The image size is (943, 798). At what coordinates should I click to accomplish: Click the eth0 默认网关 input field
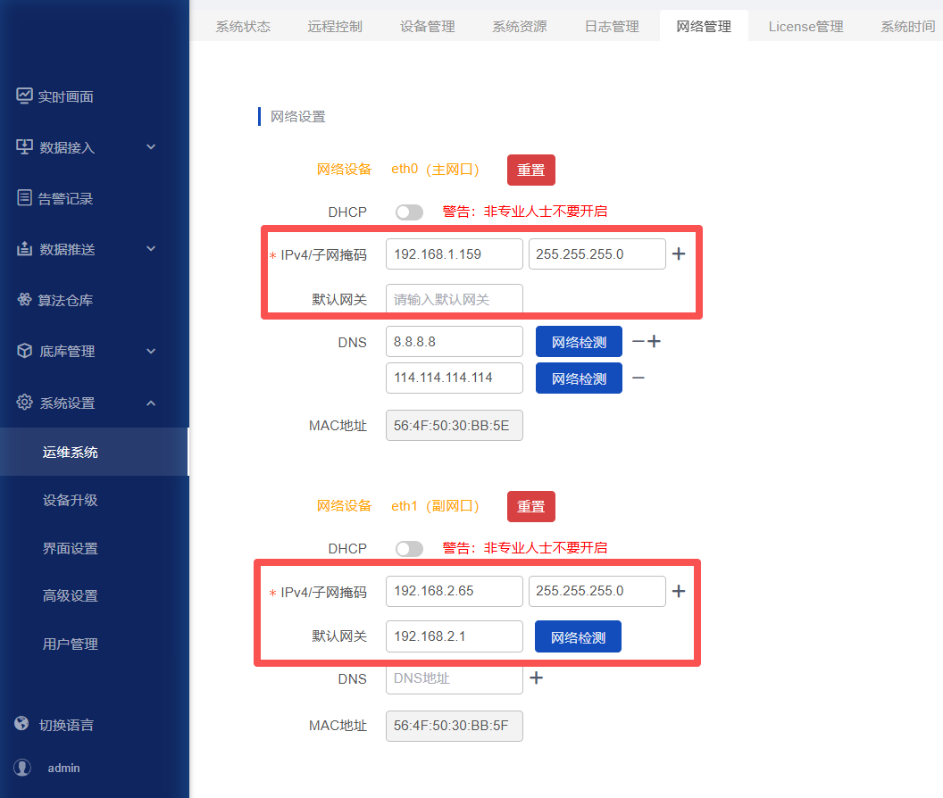click(454, 300)
